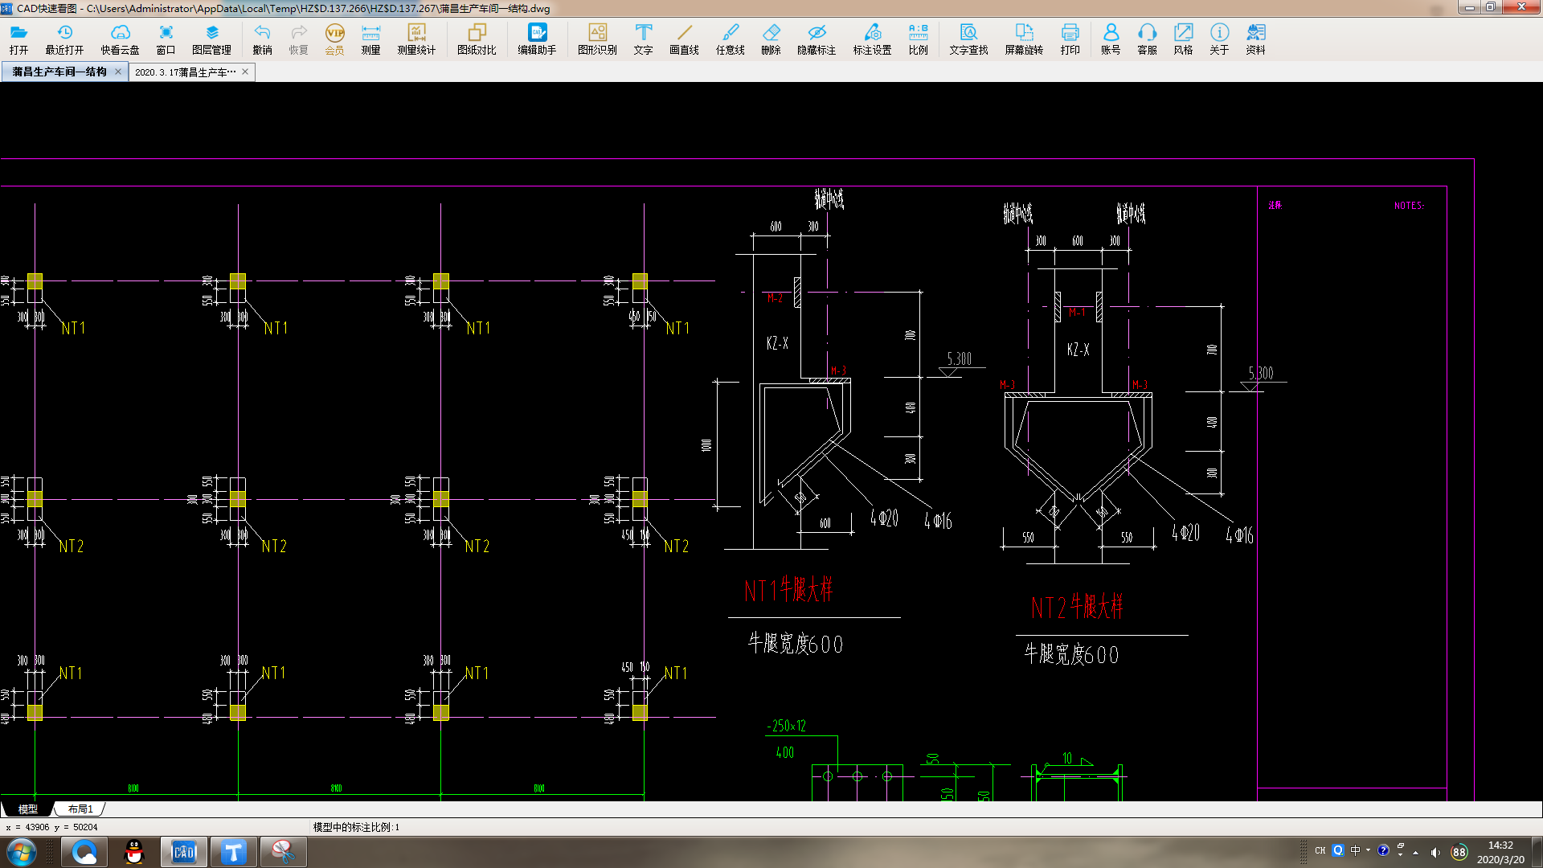The width and height of the screenshot is (1543, 868).
Task: Click the NT1牛腿大样 detail title
Action: (x=788, y=590)
